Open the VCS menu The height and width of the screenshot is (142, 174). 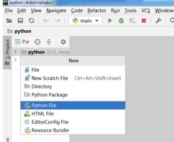tap(146, 11)
